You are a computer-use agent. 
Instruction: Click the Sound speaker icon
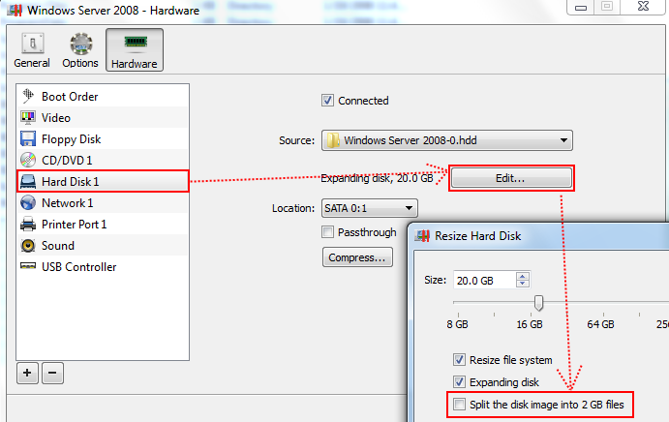click(28, 245)
